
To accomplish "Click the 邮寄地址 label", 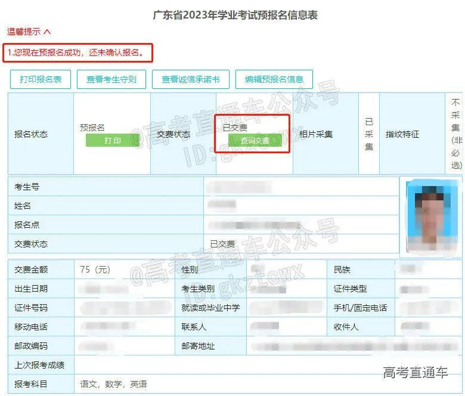I will click(x=198, y=346).
